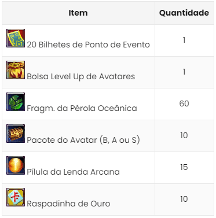Click the Item column header
Screen dimensions: 216x218
click(78, 13)
